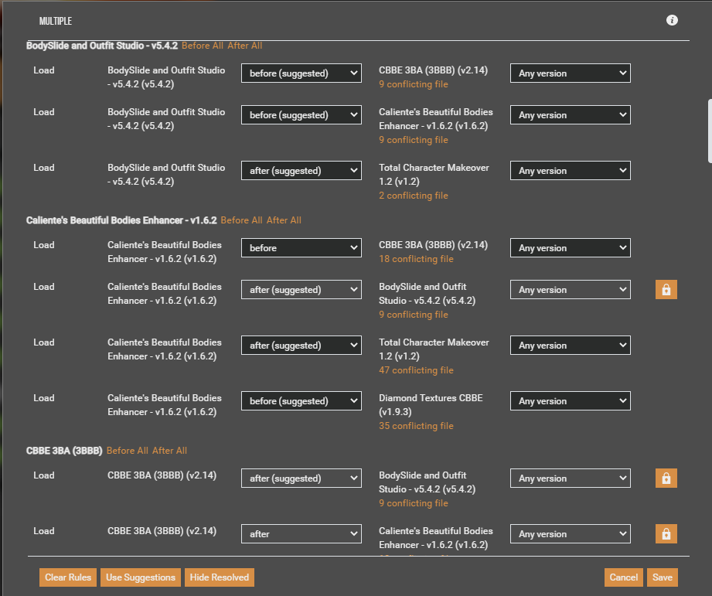Open '9 conflicting file' under BodySlide in CBBE 3BA section
Image resolution: width=712 pixels, height=596 pixels.
coord(414,503)
